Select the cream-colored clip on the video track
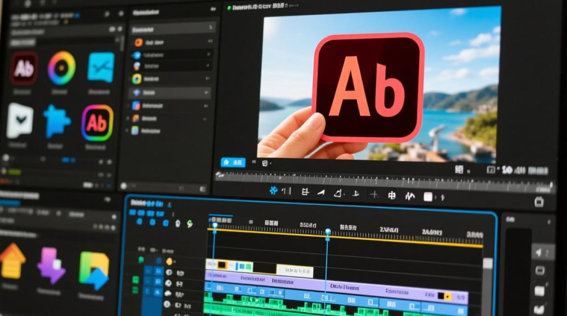The width and height of the screenshot is (567, 316). pyautogui.click(x=294, y=271)
